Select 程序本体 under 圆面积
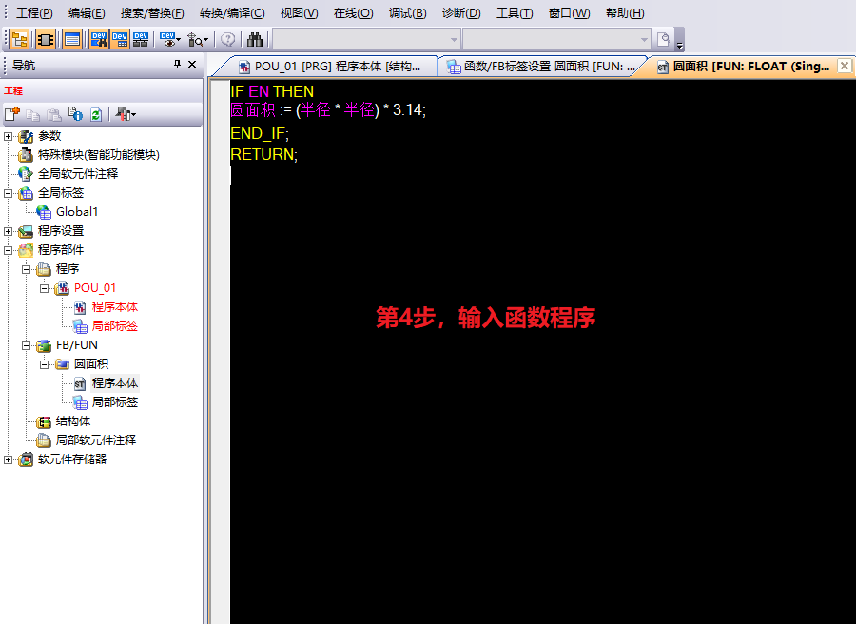 pyautogui.click(x=115, y=383)
